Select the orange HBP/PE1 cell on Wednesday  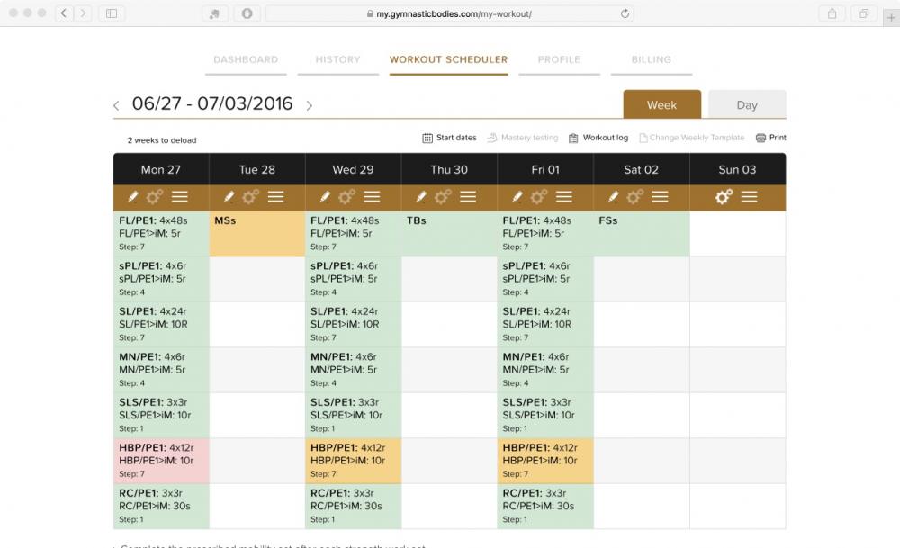pos(353,461)
